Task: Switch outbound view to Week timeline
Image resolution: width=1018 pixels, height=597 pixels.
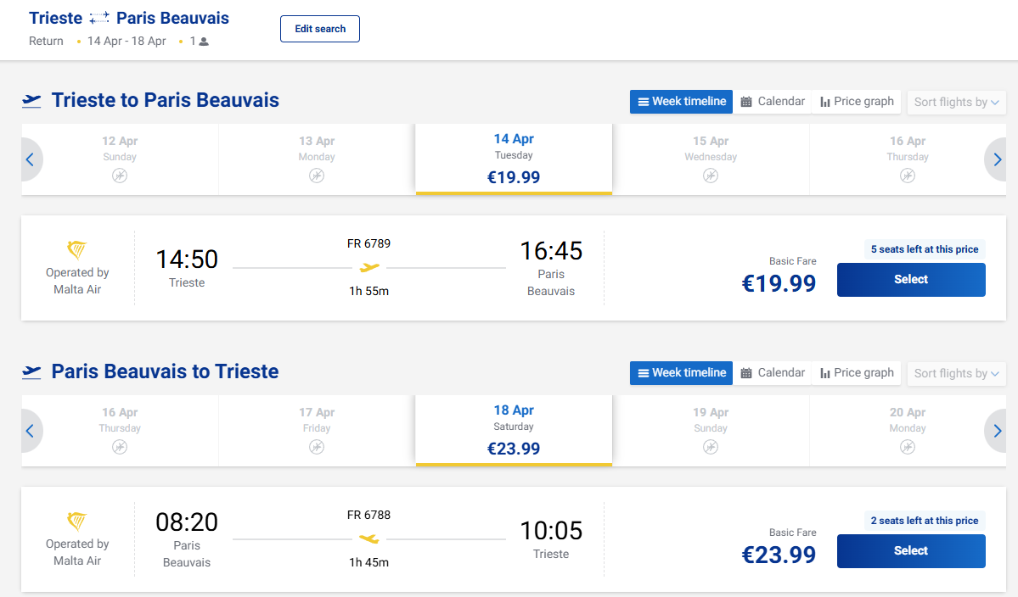Action: pos(681,102)
